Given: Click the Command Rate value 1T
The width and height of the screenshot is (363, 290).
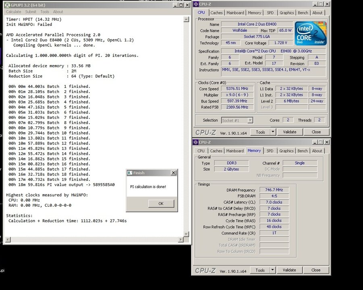Looking at the screenshot, I should pyautogui.click(x=274, y=233).
